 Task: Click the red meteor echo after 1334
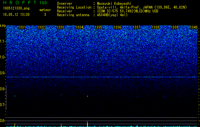pos(87,96)
